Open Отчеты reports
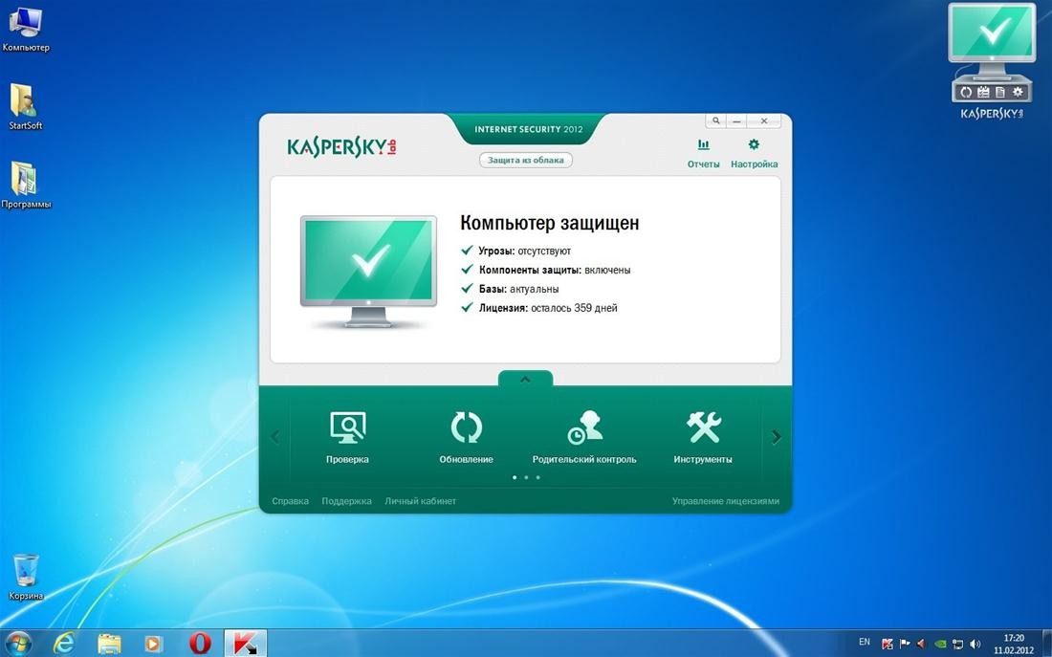The image size is (1052, 657). (x=703, y=154)
